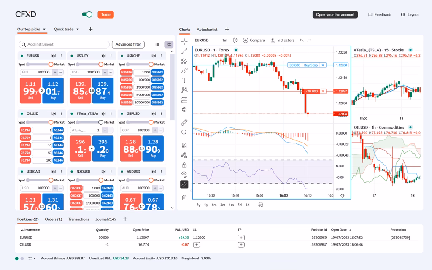Expand the Our top picks dropdown

pos(45,30)
